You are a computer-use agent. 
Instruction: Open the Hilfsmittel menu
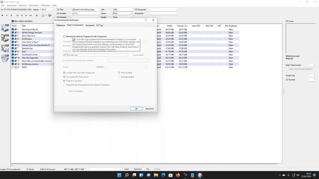click(45, 5)
